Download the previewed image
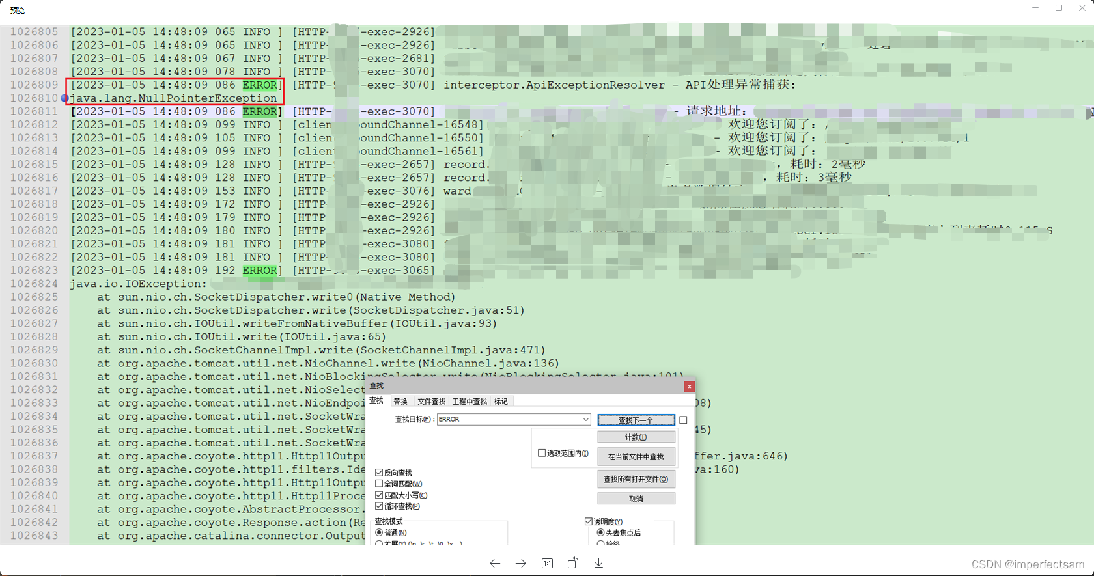 tap(598, 563)
